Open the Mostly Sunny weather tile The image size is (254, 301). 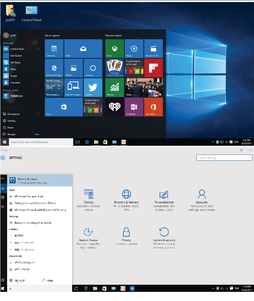click(54, 87)
